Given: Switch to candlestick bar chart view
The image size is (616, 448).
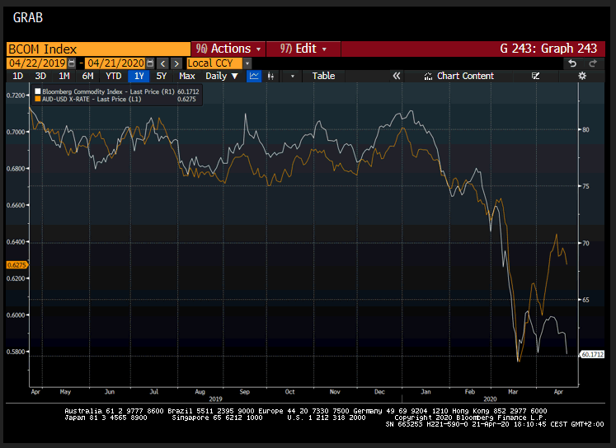Looking at the screenshot, I should tap(270, 76).
